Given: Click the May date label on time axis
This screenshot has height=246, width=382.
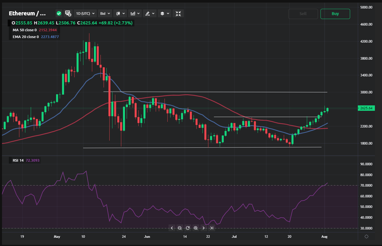Looking at the screenshot, I should pyautogui.click(x=57, y=236).
